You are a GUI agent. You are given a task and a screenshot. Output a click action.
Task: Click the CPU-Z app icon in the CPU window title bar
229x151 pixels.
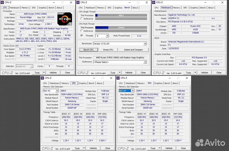(x=2, y=2)
